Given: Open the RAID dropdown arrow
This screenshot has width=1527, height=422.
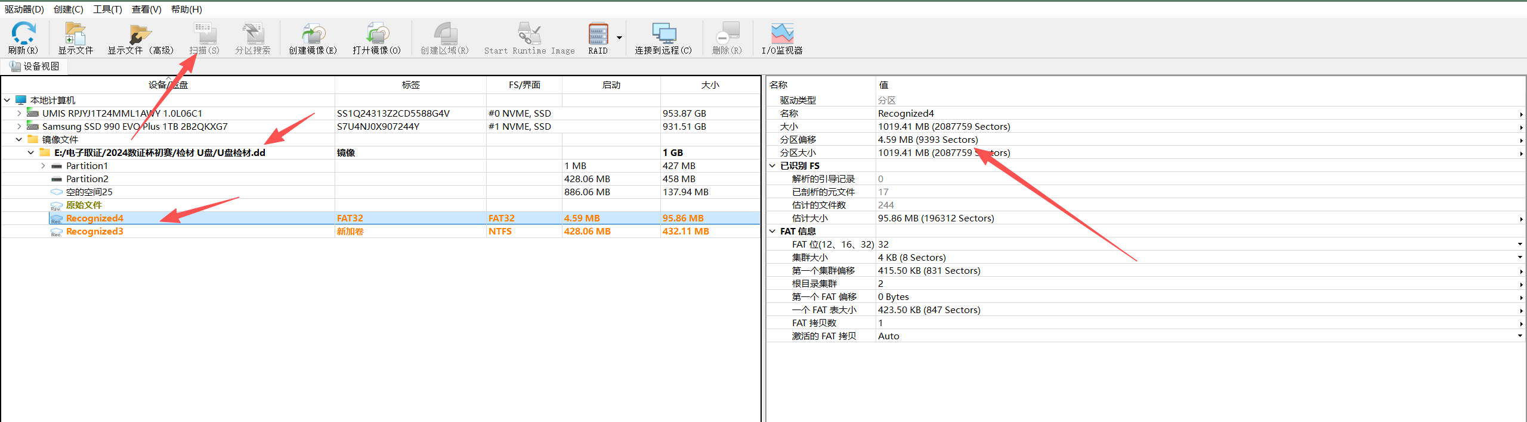Looking at the screenshot, I should tap(619, 37).
